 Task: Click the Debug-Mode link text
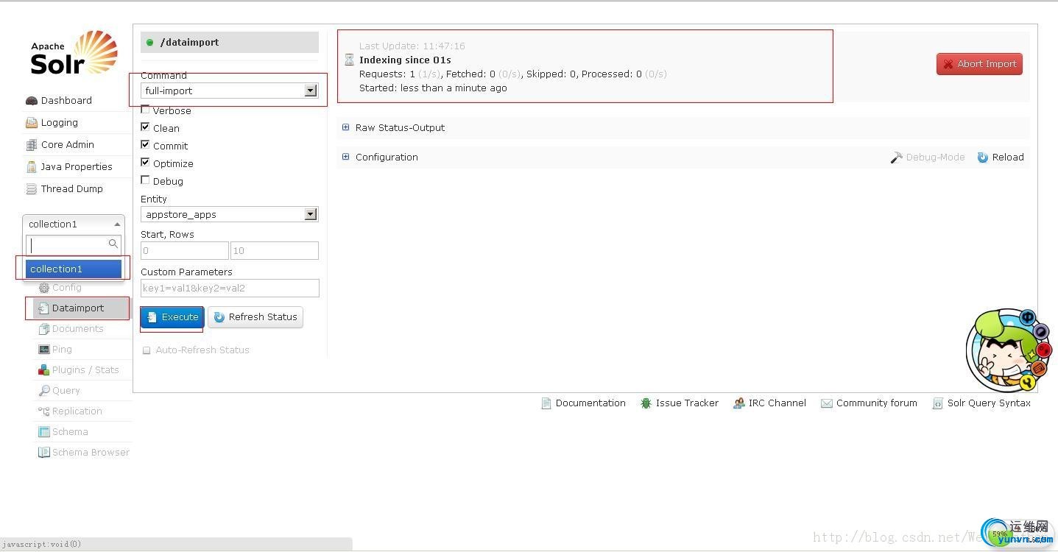[x=935, y=158]
